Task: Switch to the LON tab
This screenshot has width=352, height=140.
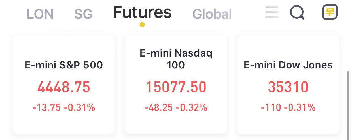Action: (x=40, y=14)
